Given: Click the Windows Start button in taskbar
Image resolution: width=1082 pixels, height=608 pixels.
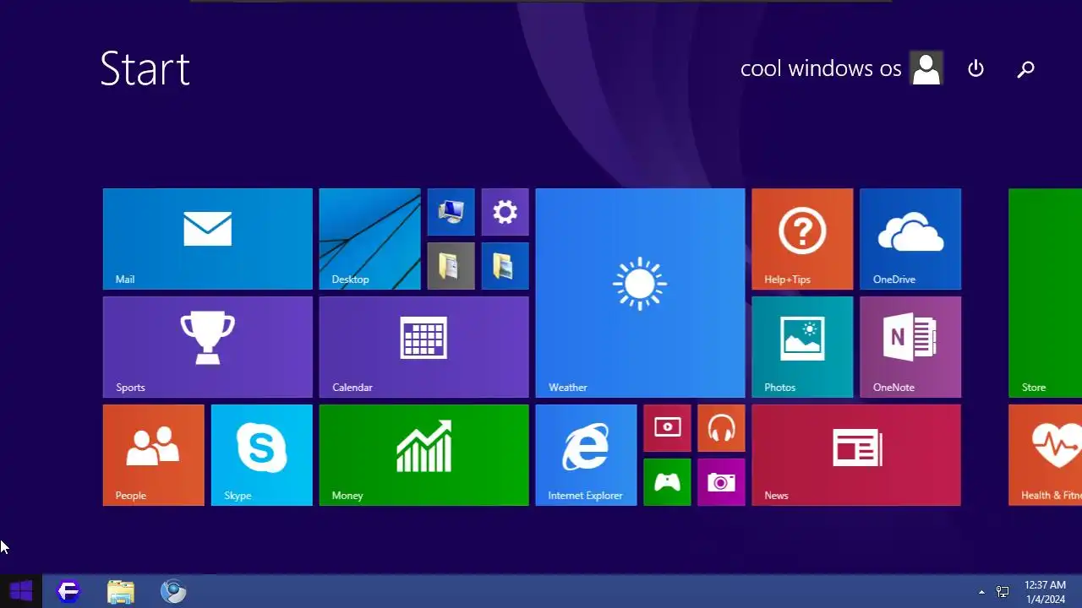Looking at the screenshot, I should coord(21,591).
